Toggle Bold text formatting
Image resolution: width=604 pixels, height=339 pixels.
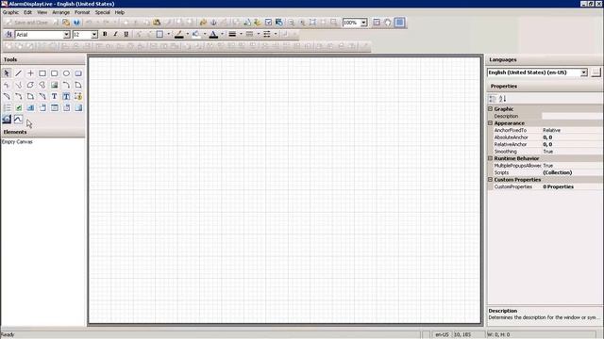[105, 34]
